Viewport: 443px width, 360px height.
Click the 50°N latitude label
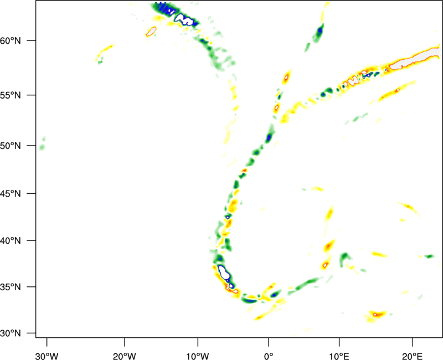pyautogui.click(x=11, y=146)
